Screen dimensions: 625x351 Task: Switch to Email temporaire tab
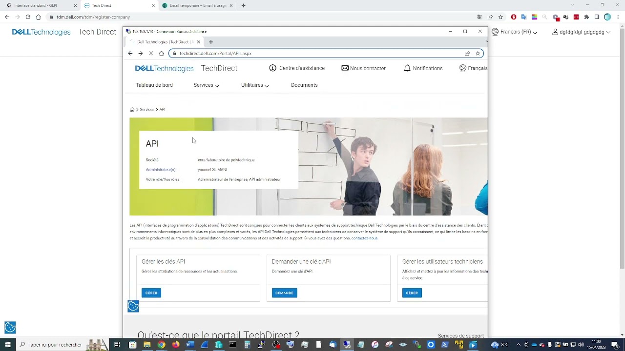point(197,5)
